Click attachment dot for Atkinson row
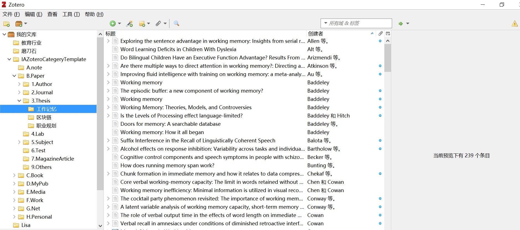The height and width of the screenshot is (230, 520). point(380,66)
